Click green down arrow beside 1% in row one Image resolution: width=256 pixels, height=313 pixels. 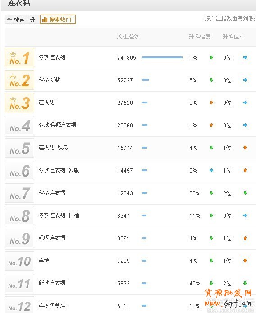[211, 57]
